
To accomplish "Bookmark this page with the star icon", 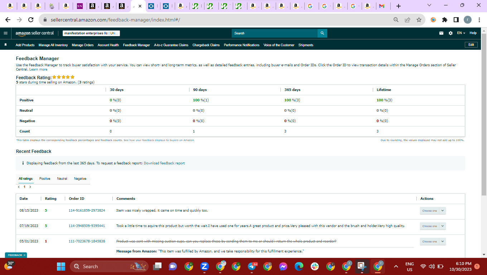I will tap(419, 20).
